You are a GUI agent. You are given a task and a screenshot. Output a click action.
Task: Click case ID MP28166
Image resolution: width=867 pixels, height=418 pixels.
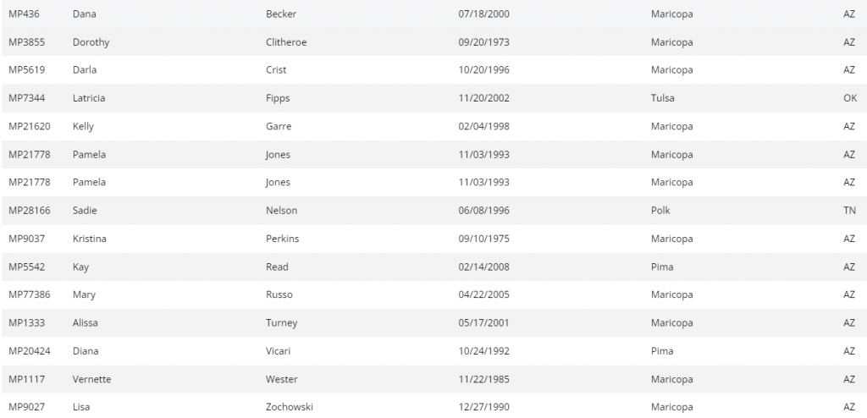27,211
